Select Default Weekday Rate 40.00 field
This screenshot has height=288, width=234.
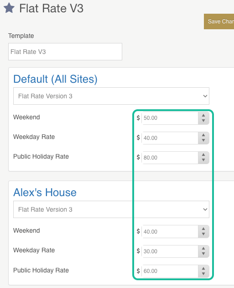pyautogui.click(x=170, y=138)
